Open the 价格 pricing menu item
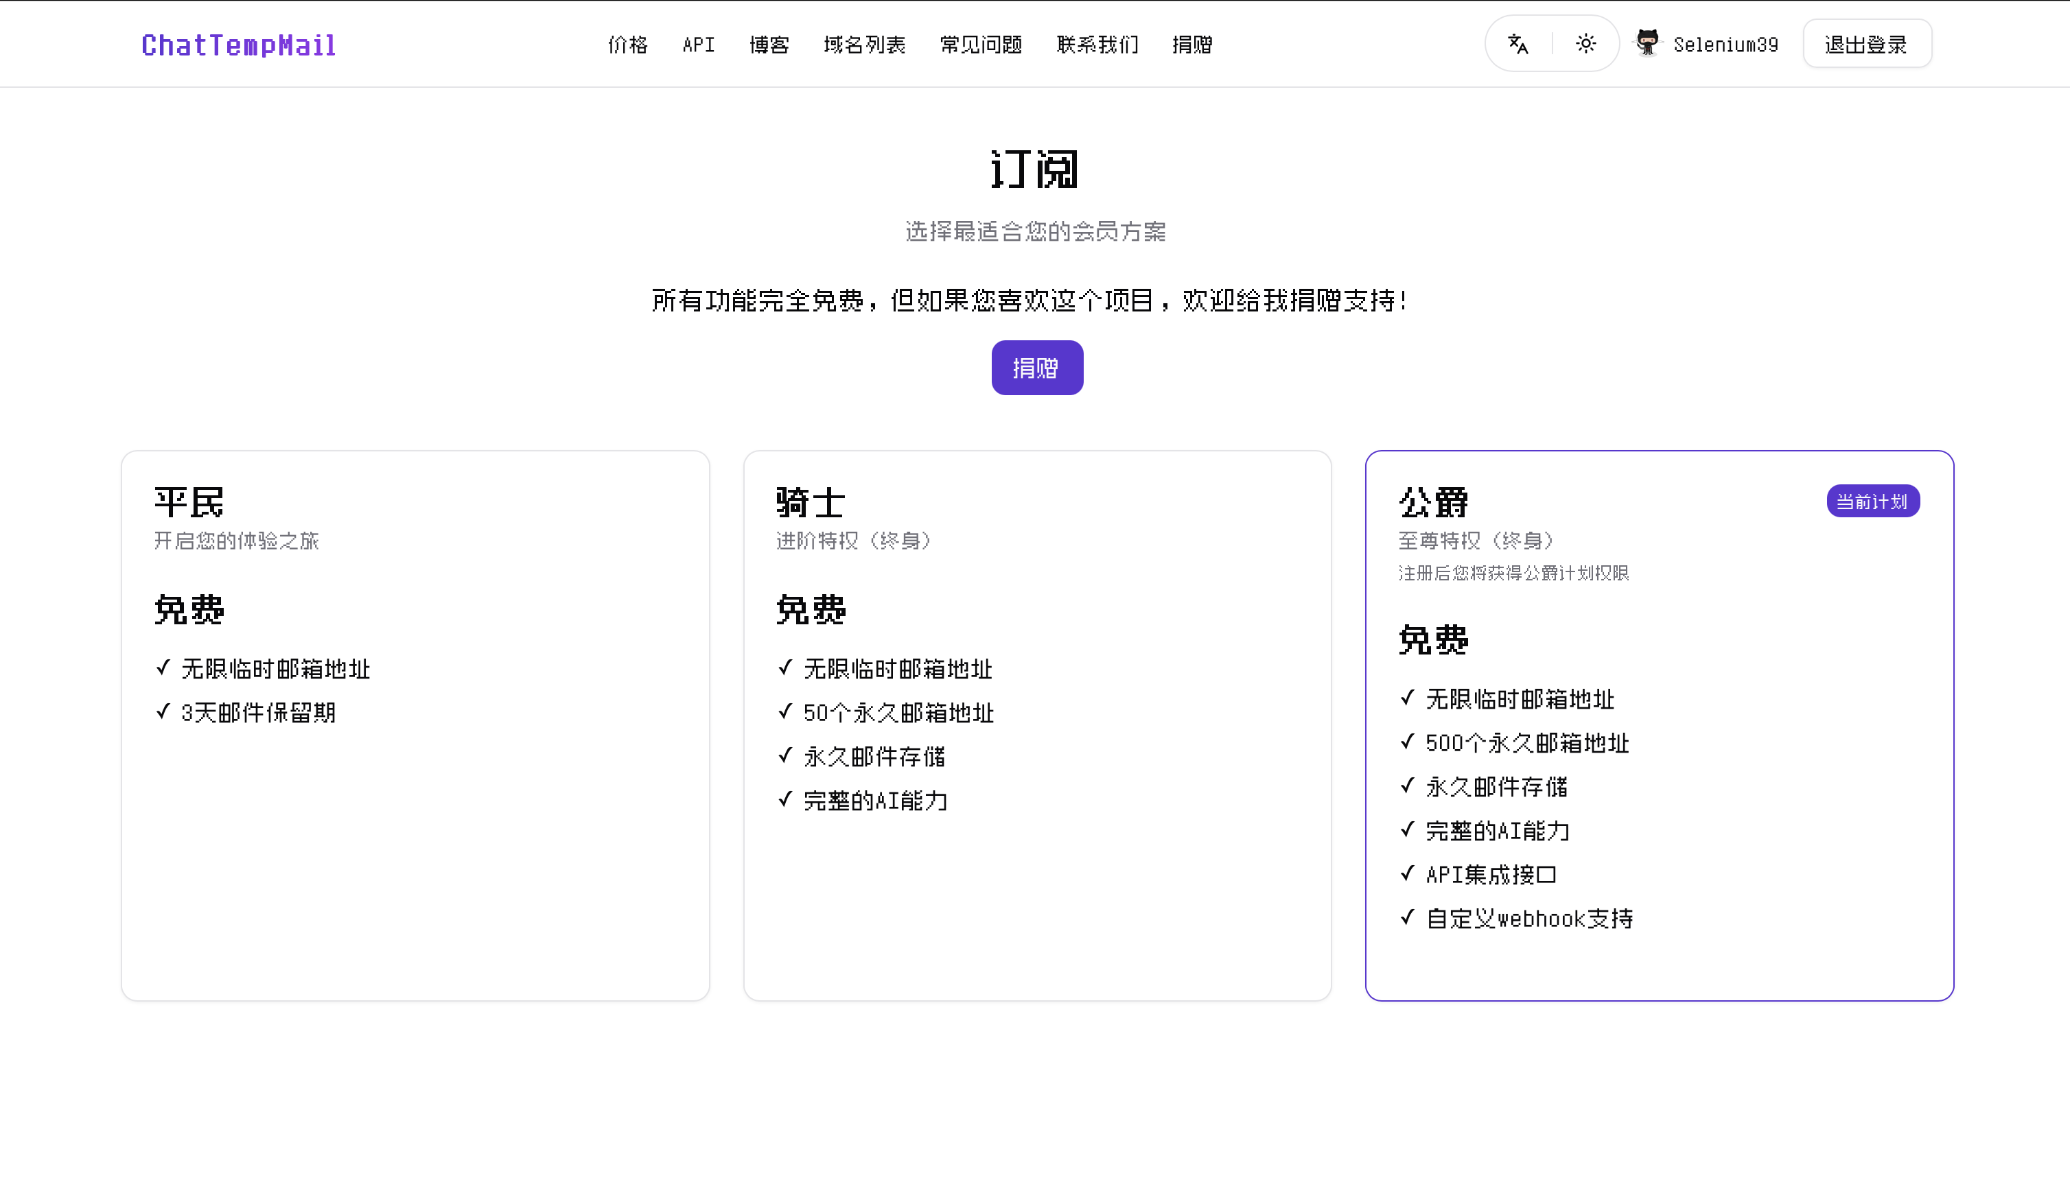The height and width of the screenshot is (1180, 2070). [x=627, y=45]
